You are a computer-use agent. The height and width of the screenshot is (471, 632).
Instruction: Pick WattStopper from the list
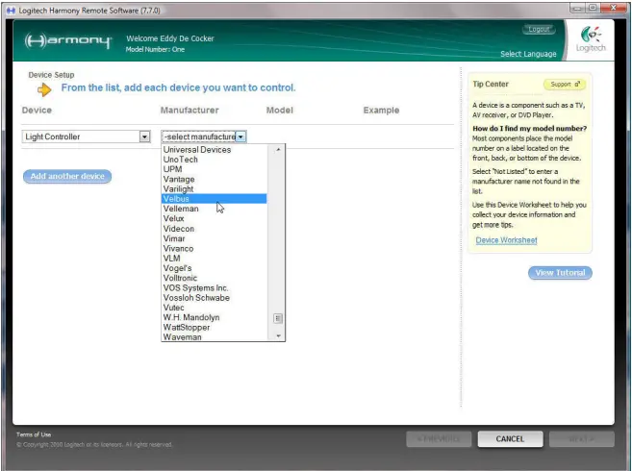click(214, 327)
